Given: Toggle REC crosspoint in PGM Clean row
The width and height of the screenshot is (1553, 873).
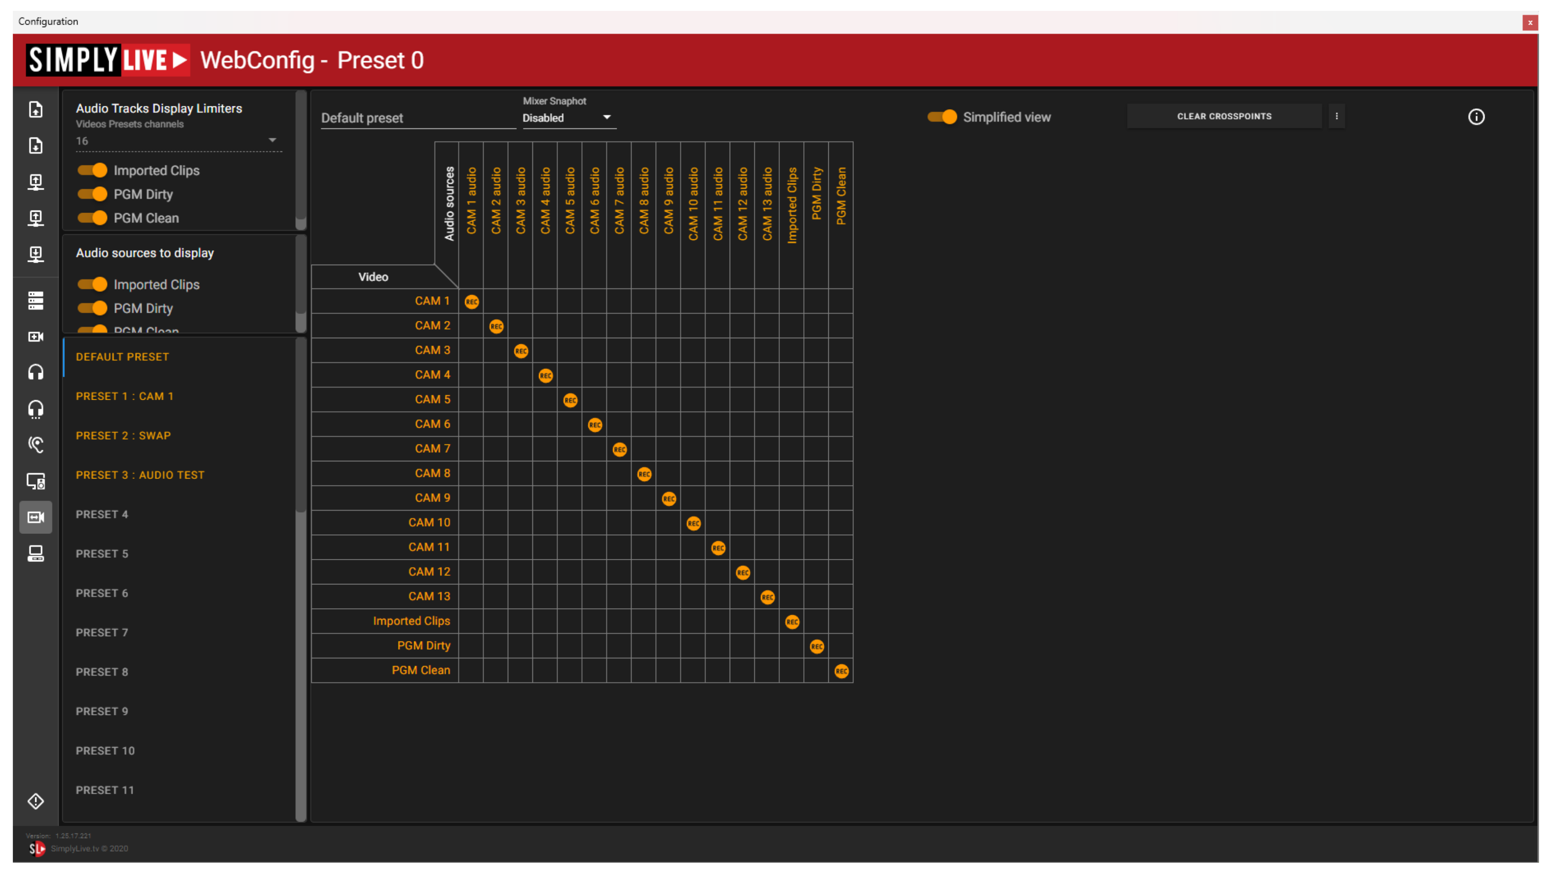Looking at the screenshot, I should tap(842, 672).
